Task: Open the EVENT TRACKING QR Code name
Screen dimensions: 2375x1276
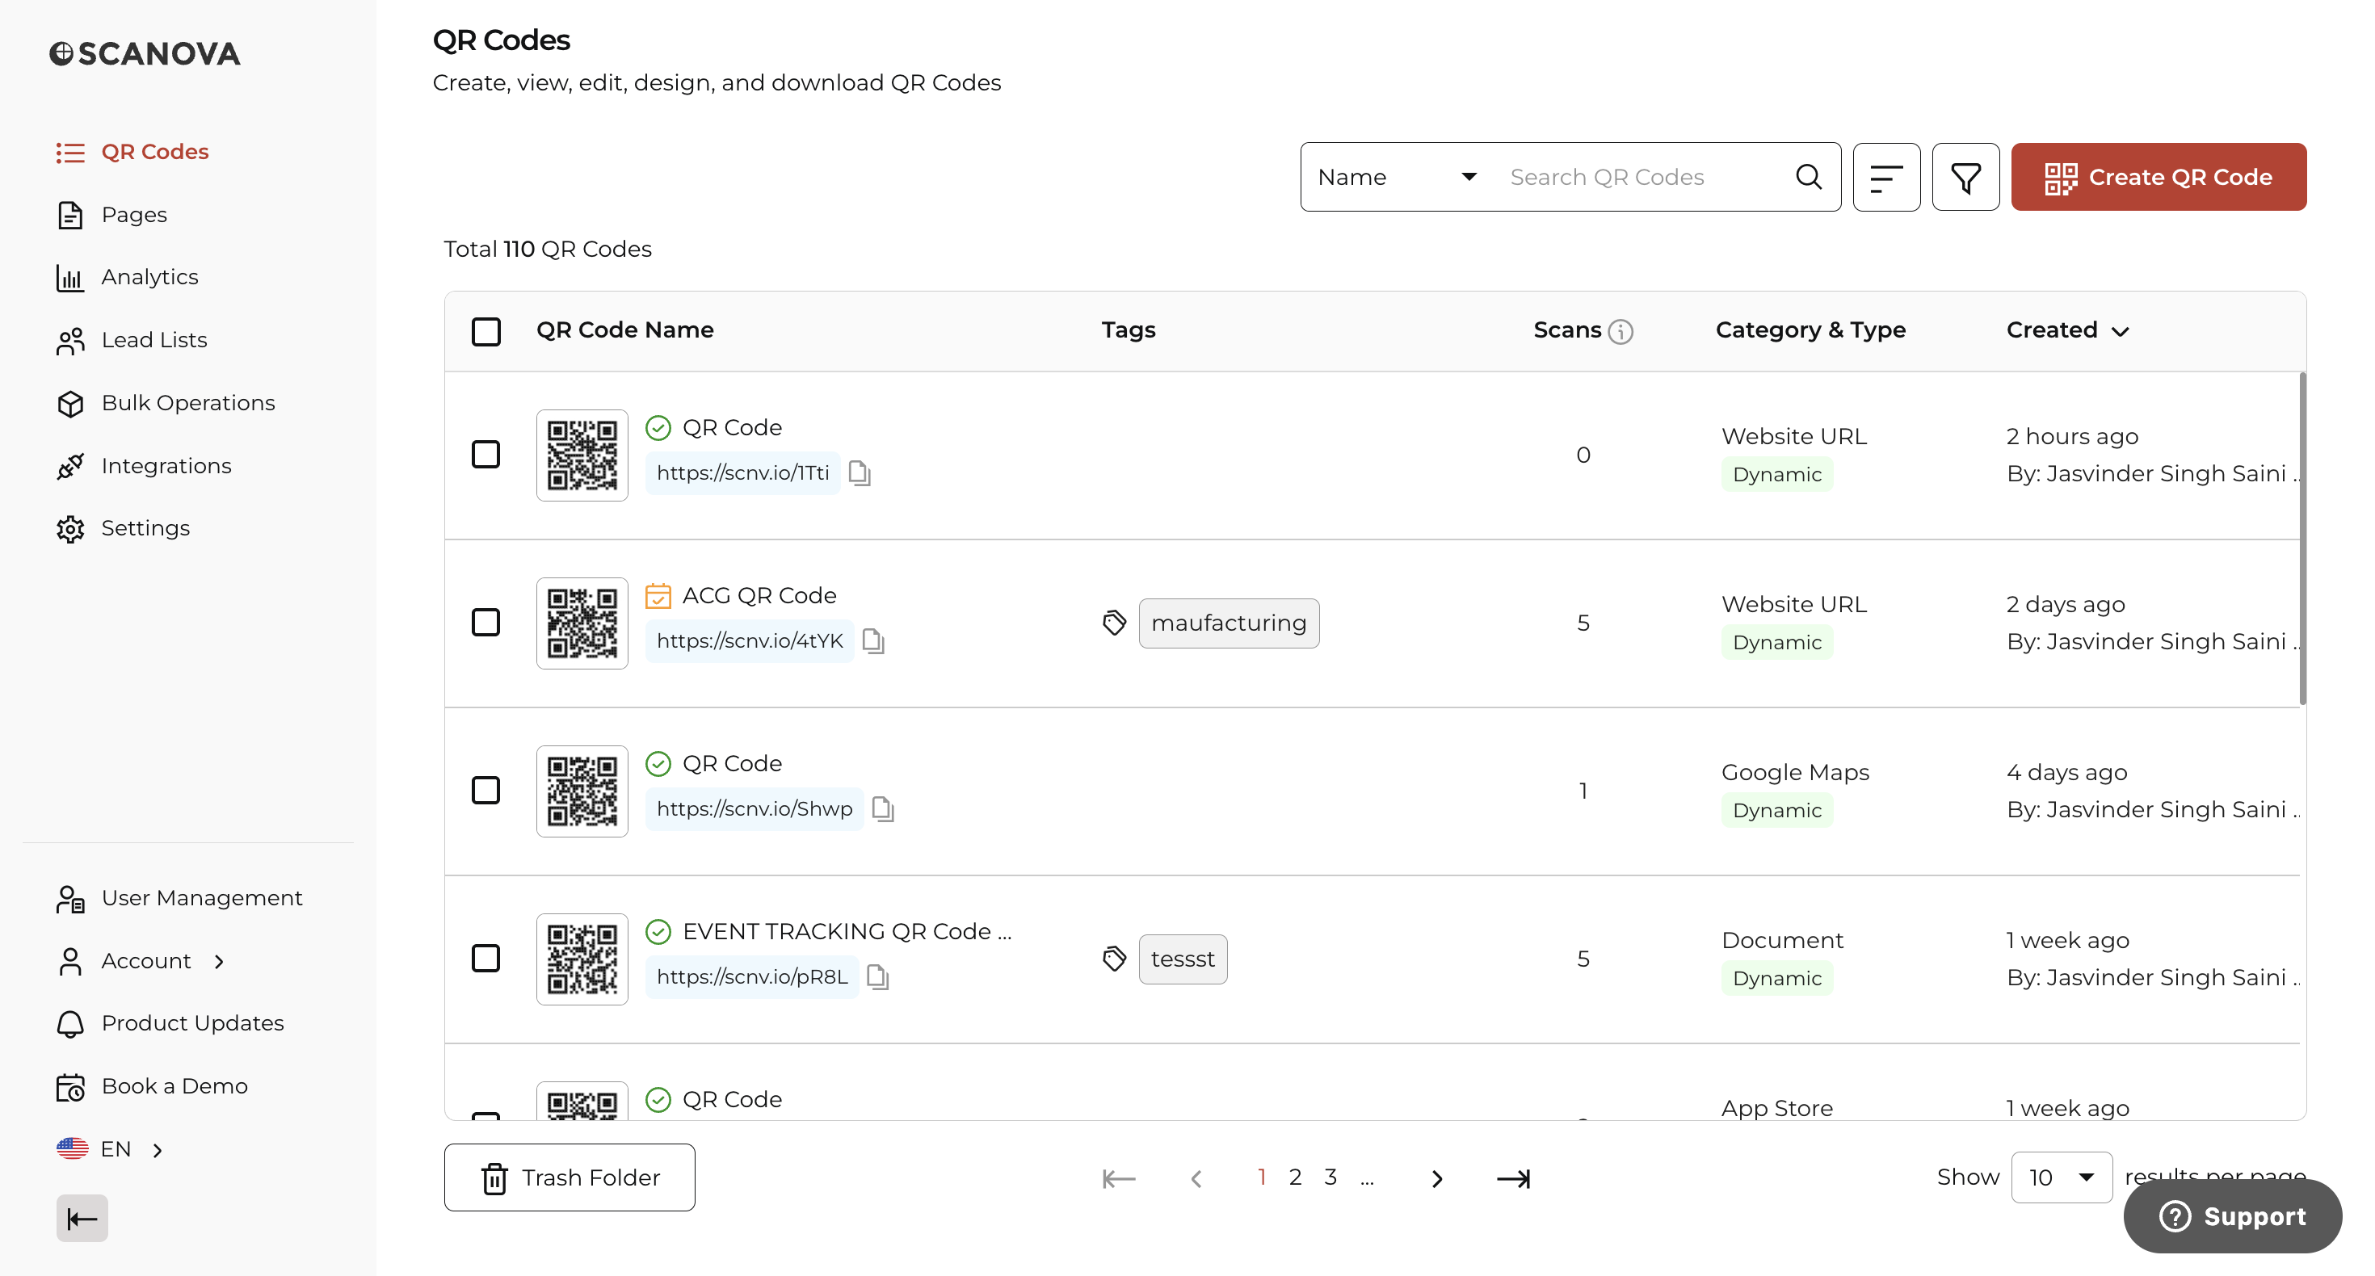Action: [x=847, y=931]
